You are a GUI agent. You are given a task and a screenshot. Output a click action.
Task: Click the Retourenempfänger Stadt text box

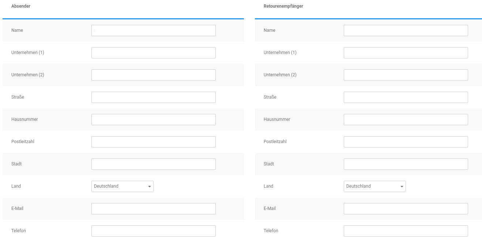click(406, 164)
